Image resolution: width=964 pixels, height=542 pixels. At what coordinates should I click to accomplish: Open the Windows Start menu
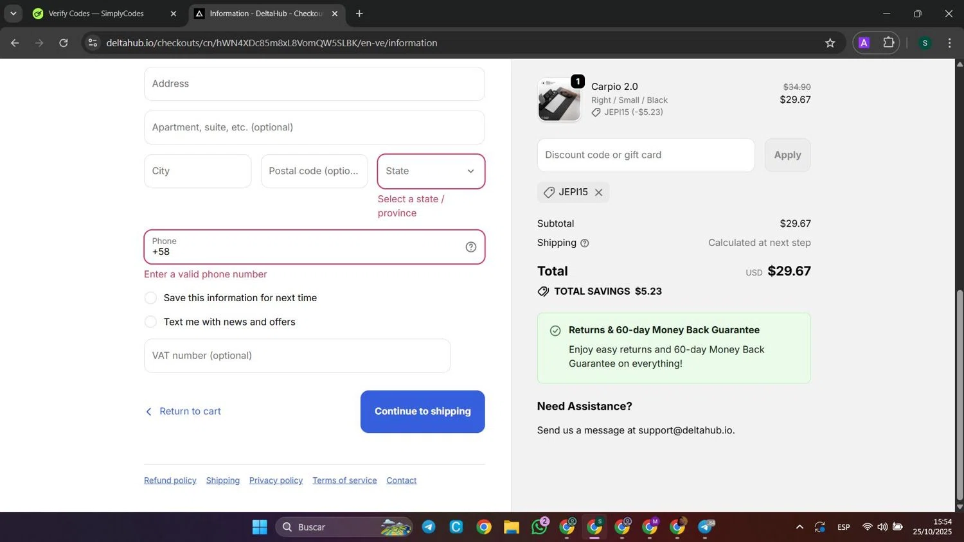(260, 527)
